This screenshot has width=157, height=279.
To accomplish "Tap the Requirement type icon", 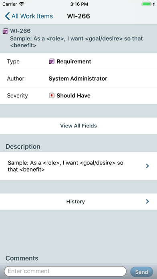I will (52, 62).
